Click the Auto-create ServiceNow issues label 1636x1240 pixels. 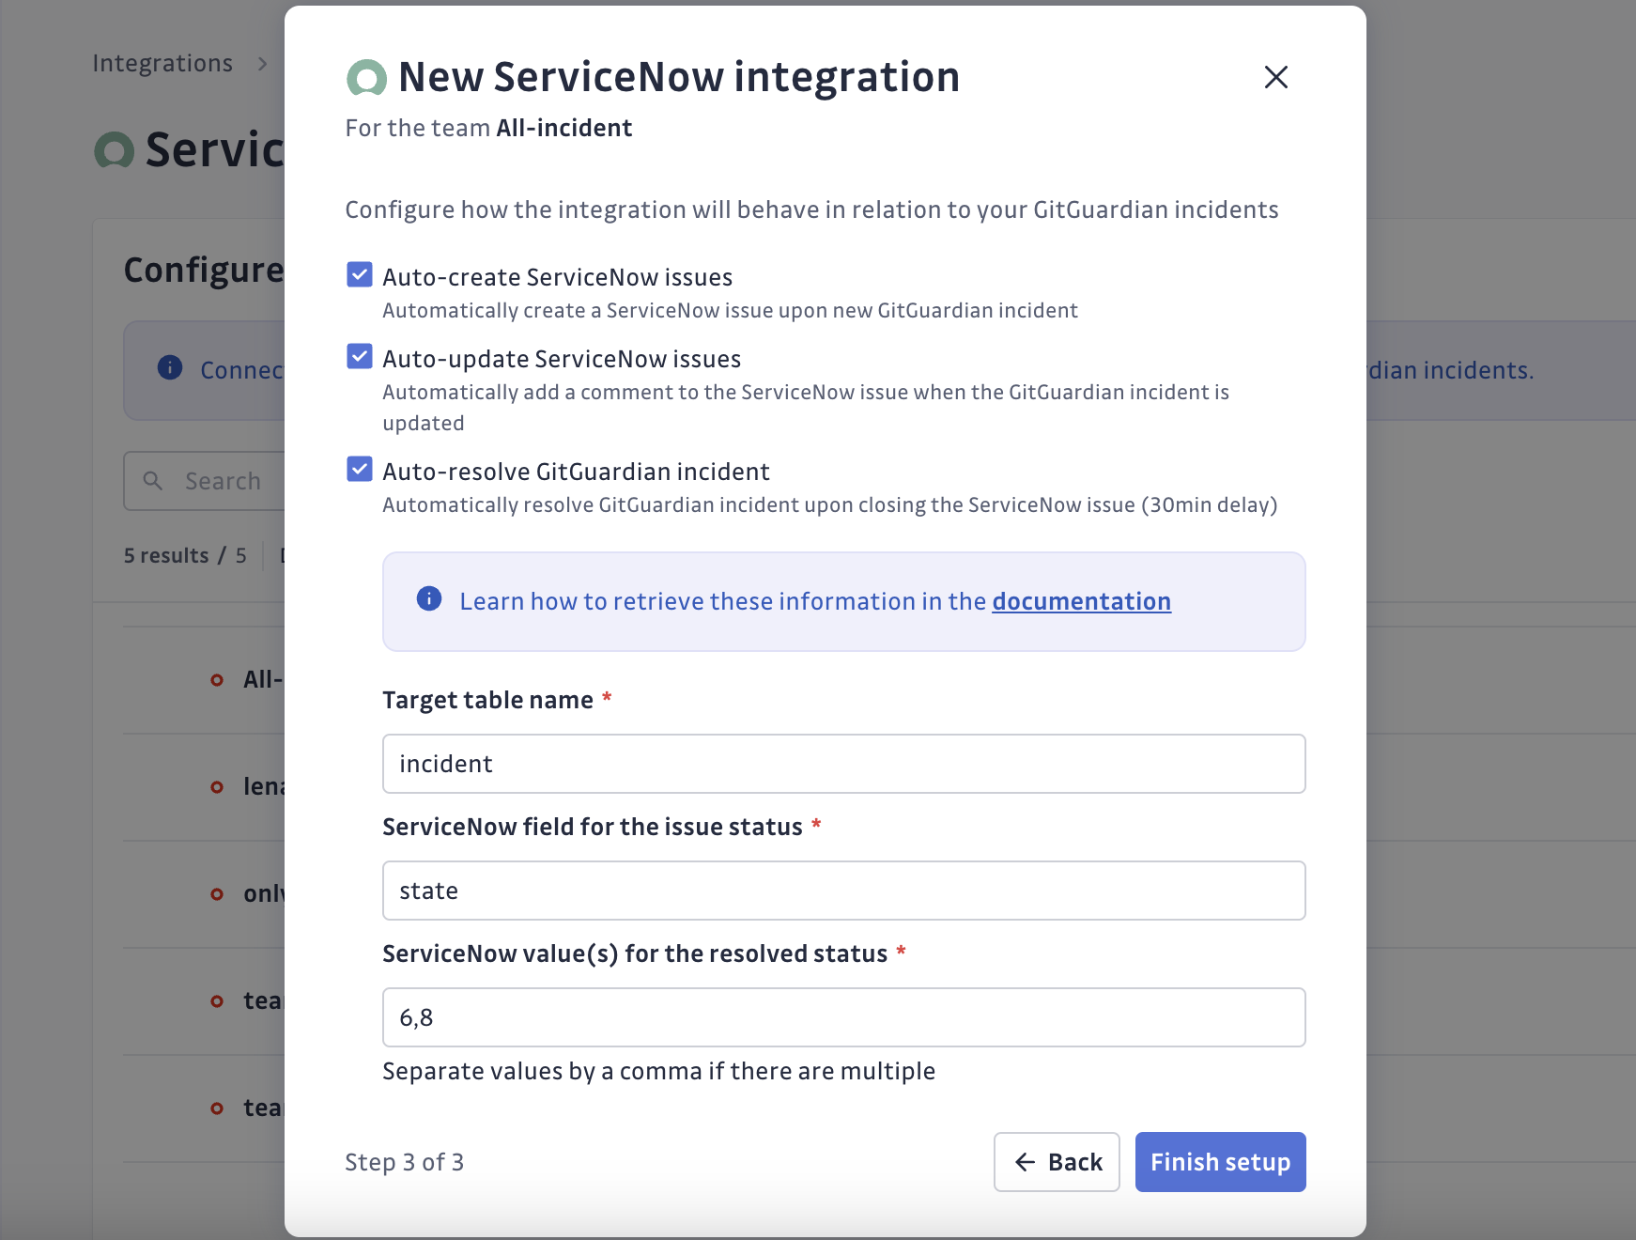(557, 277)
